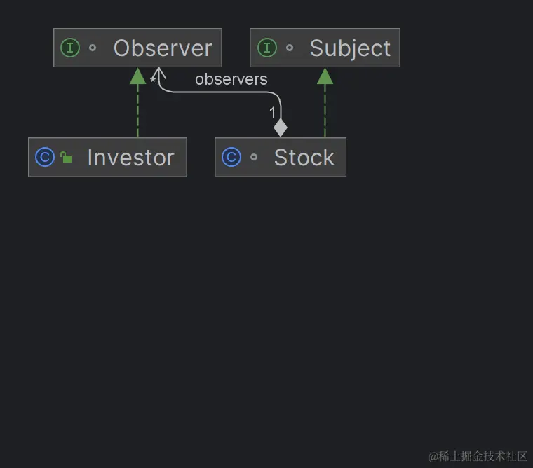Select the Investor node label
Viewport: 533px width, 468px height.
pos(130,158)
